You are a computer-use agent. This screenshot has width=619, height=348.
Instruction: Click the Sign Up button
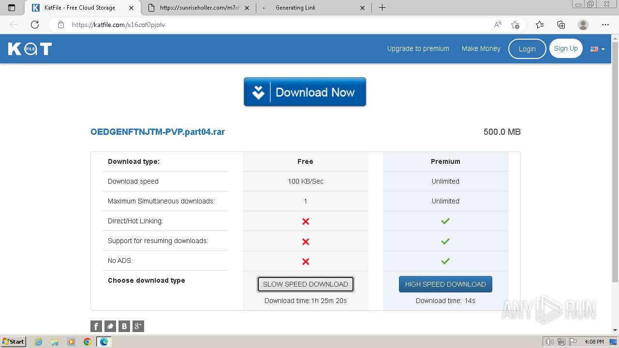pos(566,48)
